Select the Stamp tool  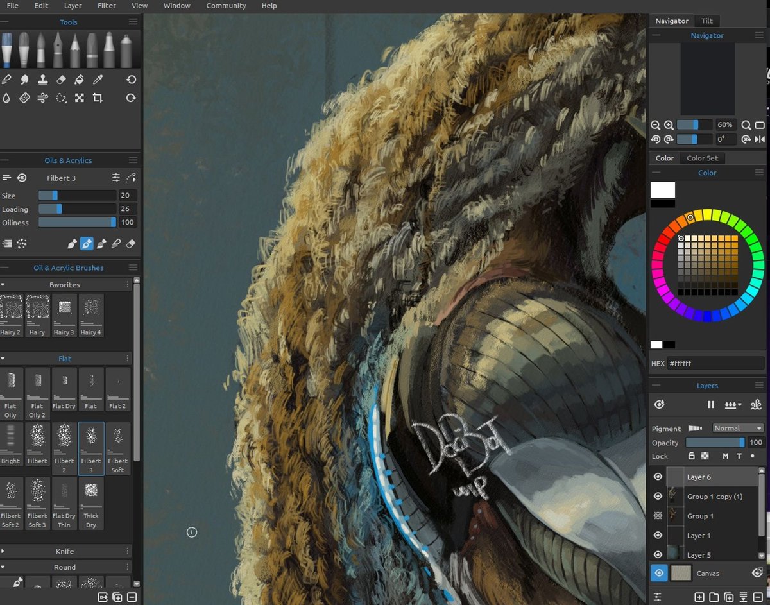(42, 79)
